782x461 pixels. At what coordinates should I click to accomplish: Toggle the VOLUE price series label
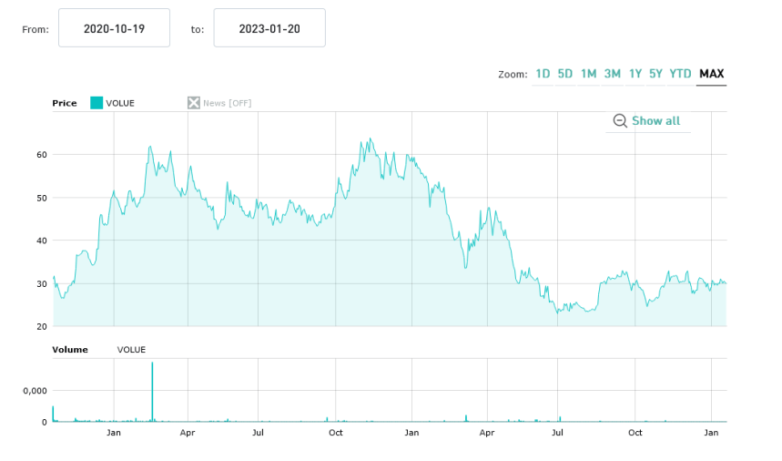pos(120,103)
